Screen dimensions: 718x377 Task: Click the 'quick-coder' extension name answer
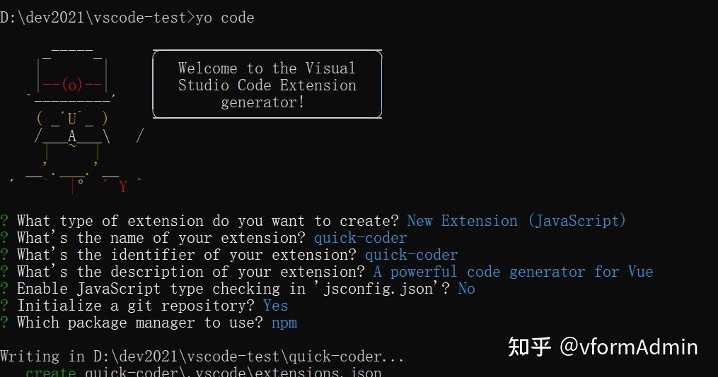pos(360,238)
